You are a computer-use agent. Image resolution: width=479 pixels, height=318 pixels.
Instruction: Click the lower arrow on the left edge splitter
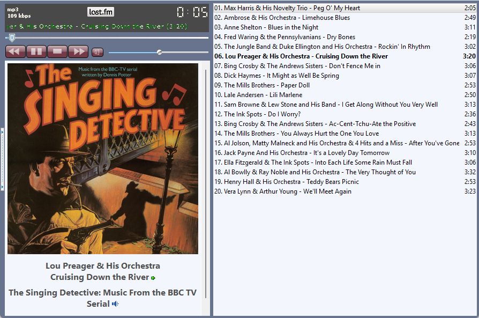click(2, 186)
